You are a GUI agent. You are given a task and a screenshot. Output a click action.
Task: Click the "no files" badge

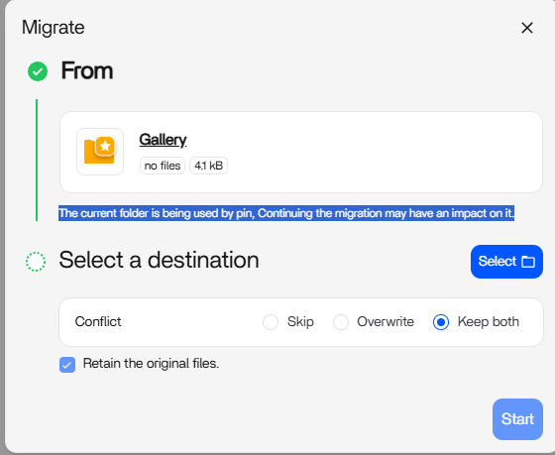click(163, 166)
